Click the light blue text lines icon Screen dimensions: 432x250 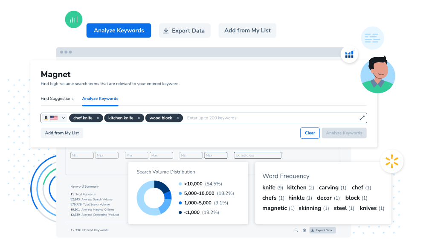(x=372, y=38)
